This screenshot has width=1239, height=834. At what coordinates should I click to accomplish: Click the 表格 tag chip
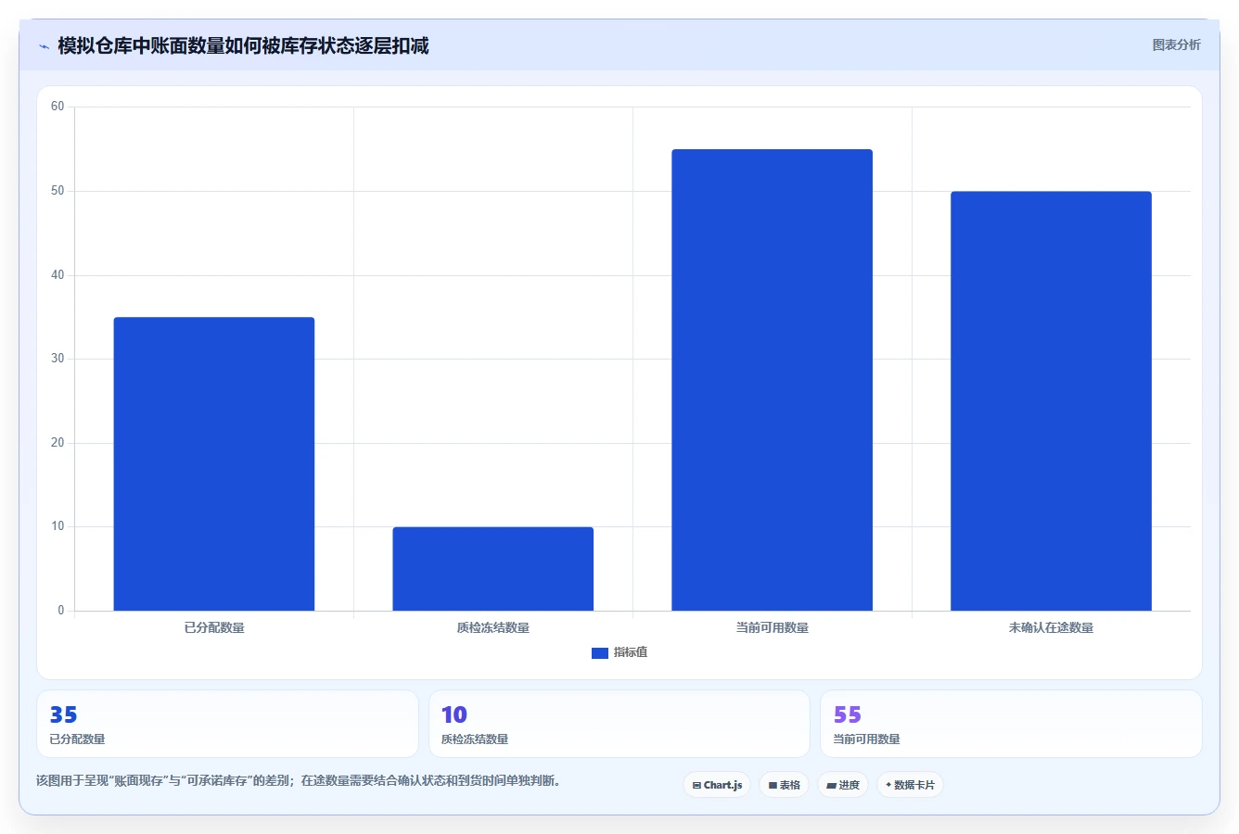click(x=784, y=785)
